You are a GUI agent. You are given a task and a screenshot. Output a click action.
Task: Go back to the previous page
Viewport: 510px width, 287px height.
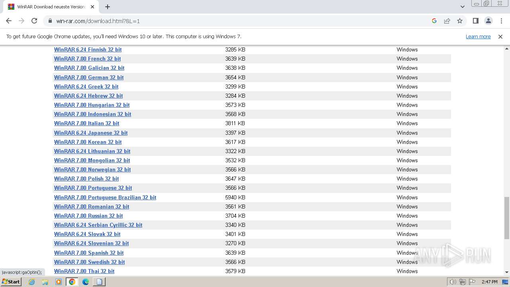tap(9, 21)
